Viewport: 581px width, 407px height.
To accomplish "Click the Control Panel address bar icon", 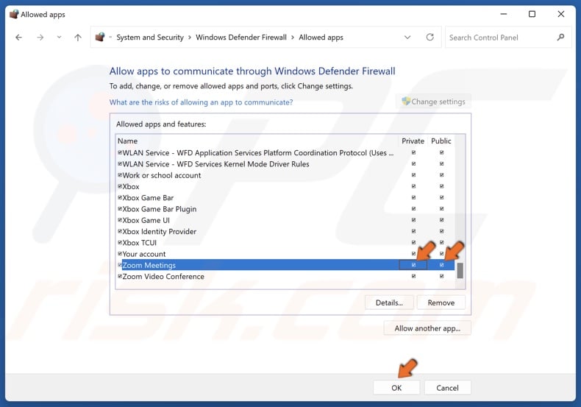I will tap(100, 37).
